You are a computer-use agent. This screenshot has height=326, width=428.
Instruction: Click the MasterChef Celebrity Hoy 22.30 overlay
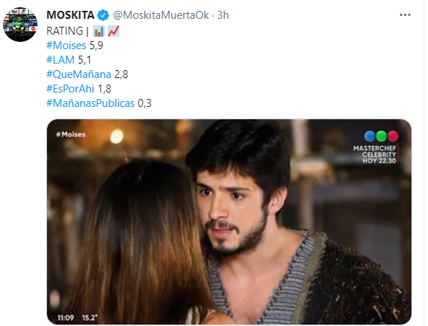(x=375, y=155)
